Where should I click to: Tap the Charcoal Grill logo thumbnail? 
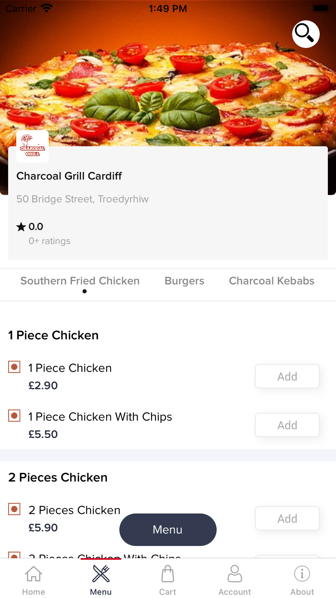click(33, 146)
